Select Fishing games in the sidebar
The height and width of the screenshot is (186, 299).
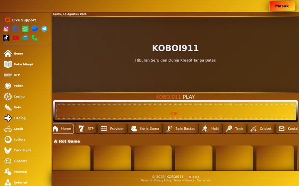[x=15, y=118]
